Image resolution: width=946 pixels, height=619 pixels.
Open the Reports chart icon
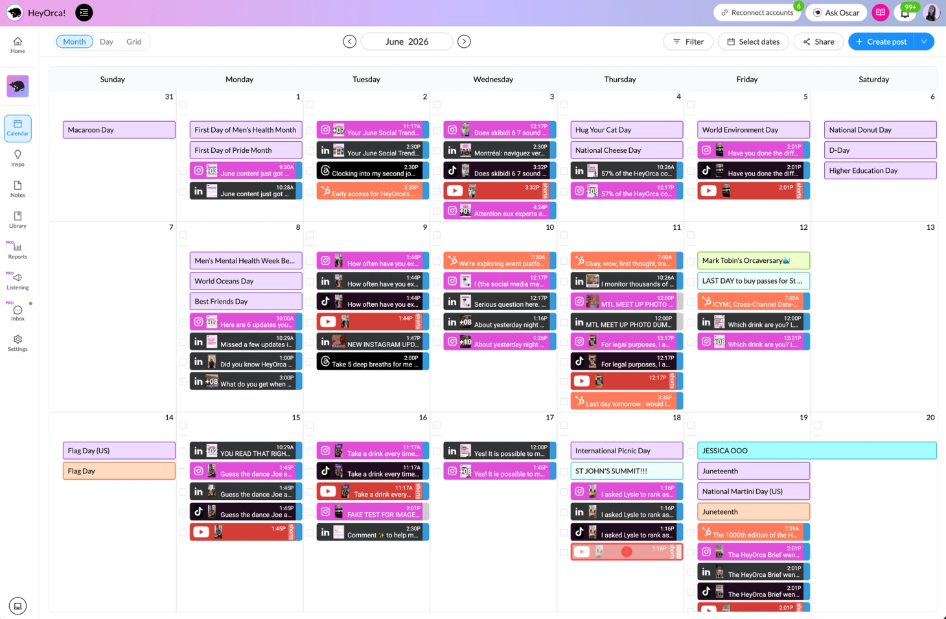[x=17, y=251]
